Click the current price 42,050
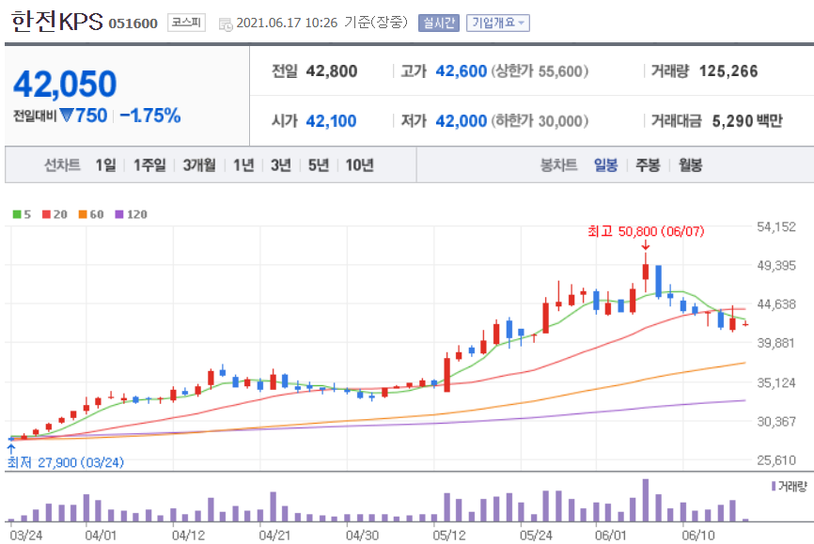The width and height of the screenshot is (814, 544). tap(65, 85)
